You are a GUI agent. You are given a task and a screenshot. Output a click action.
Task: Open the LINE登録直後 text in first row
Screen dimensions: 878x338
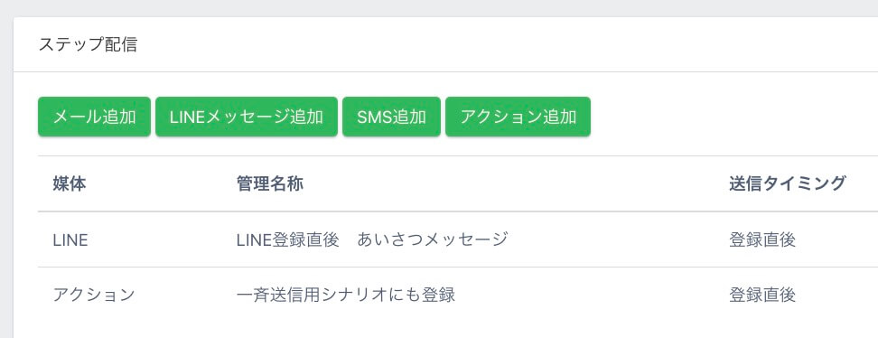[x=288, y=239]
